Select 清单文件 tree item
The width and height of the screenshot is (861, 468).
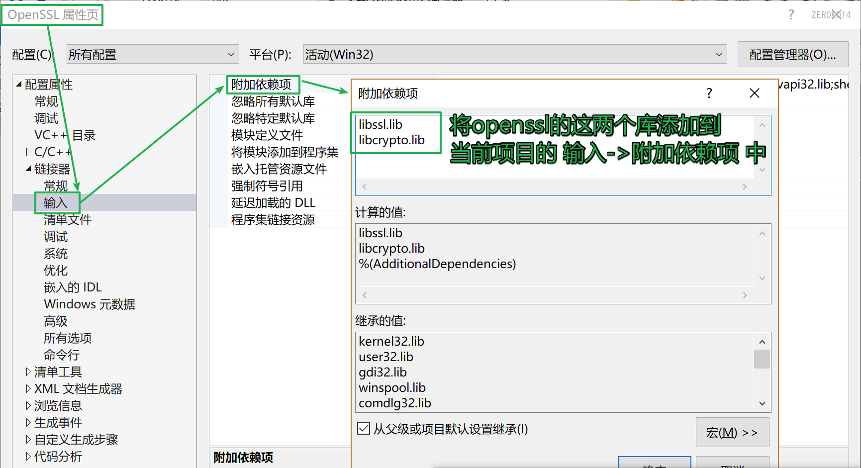68,220
